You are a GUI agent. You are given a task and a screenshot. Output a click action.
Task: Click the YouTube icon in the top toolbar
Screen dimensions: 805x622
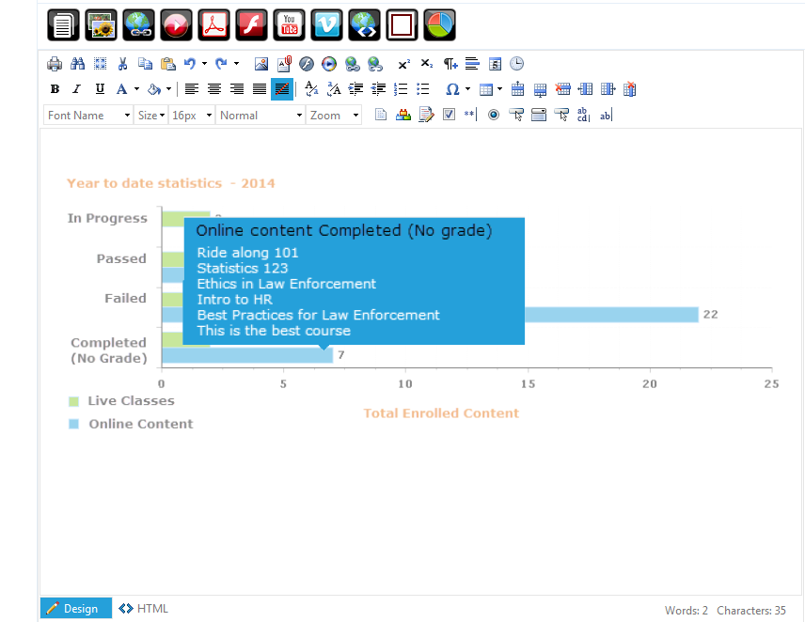coord(289,24)
